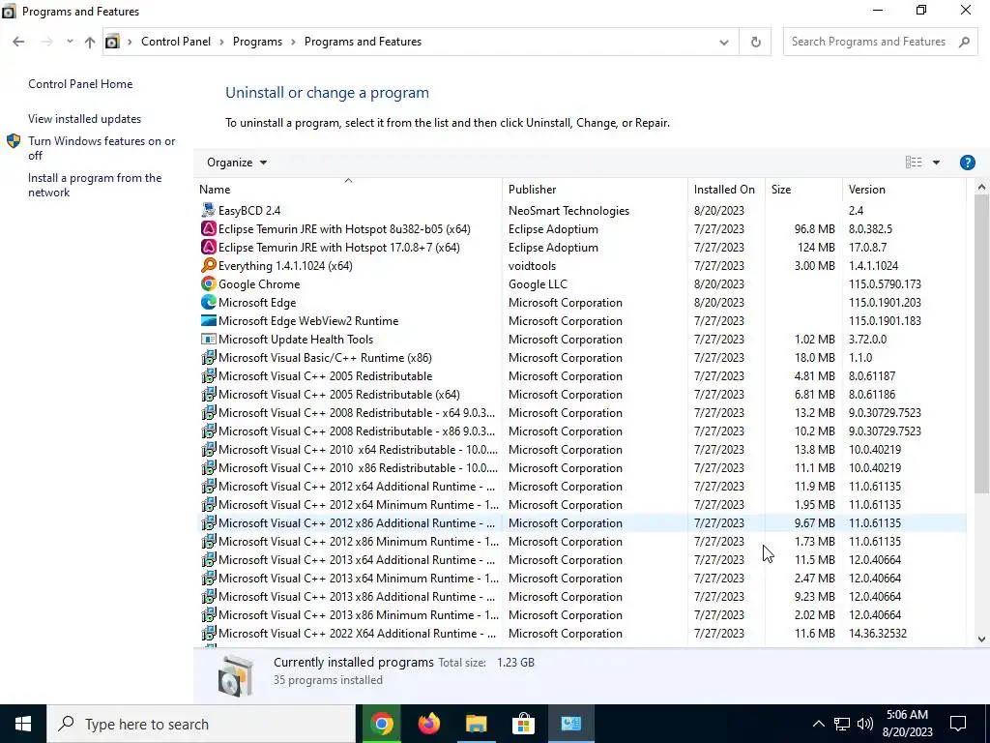The height and width of the screenshot is (743, 990).
Task: Open View installed updates link
Action: [x=85, y=119]
